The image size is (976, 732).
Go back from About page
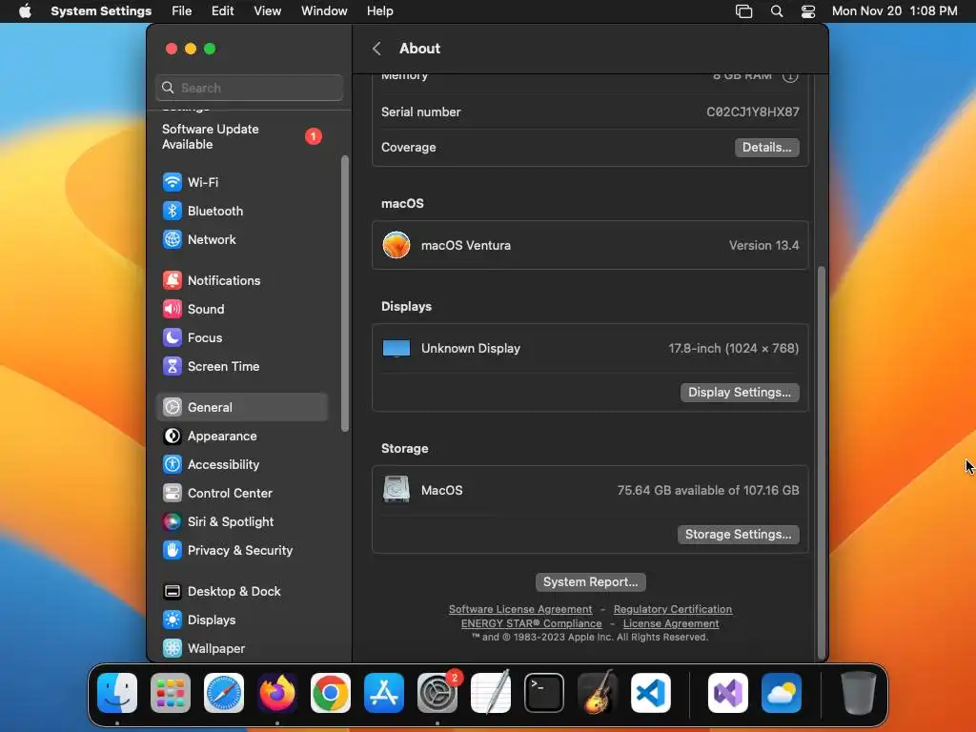pos(376,49)
